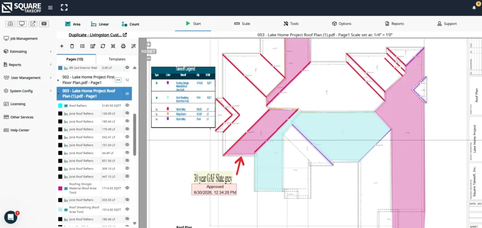Zoom in with the plus button on plan
The width and height of the screenshot is (482, 228).
[148, 45]
